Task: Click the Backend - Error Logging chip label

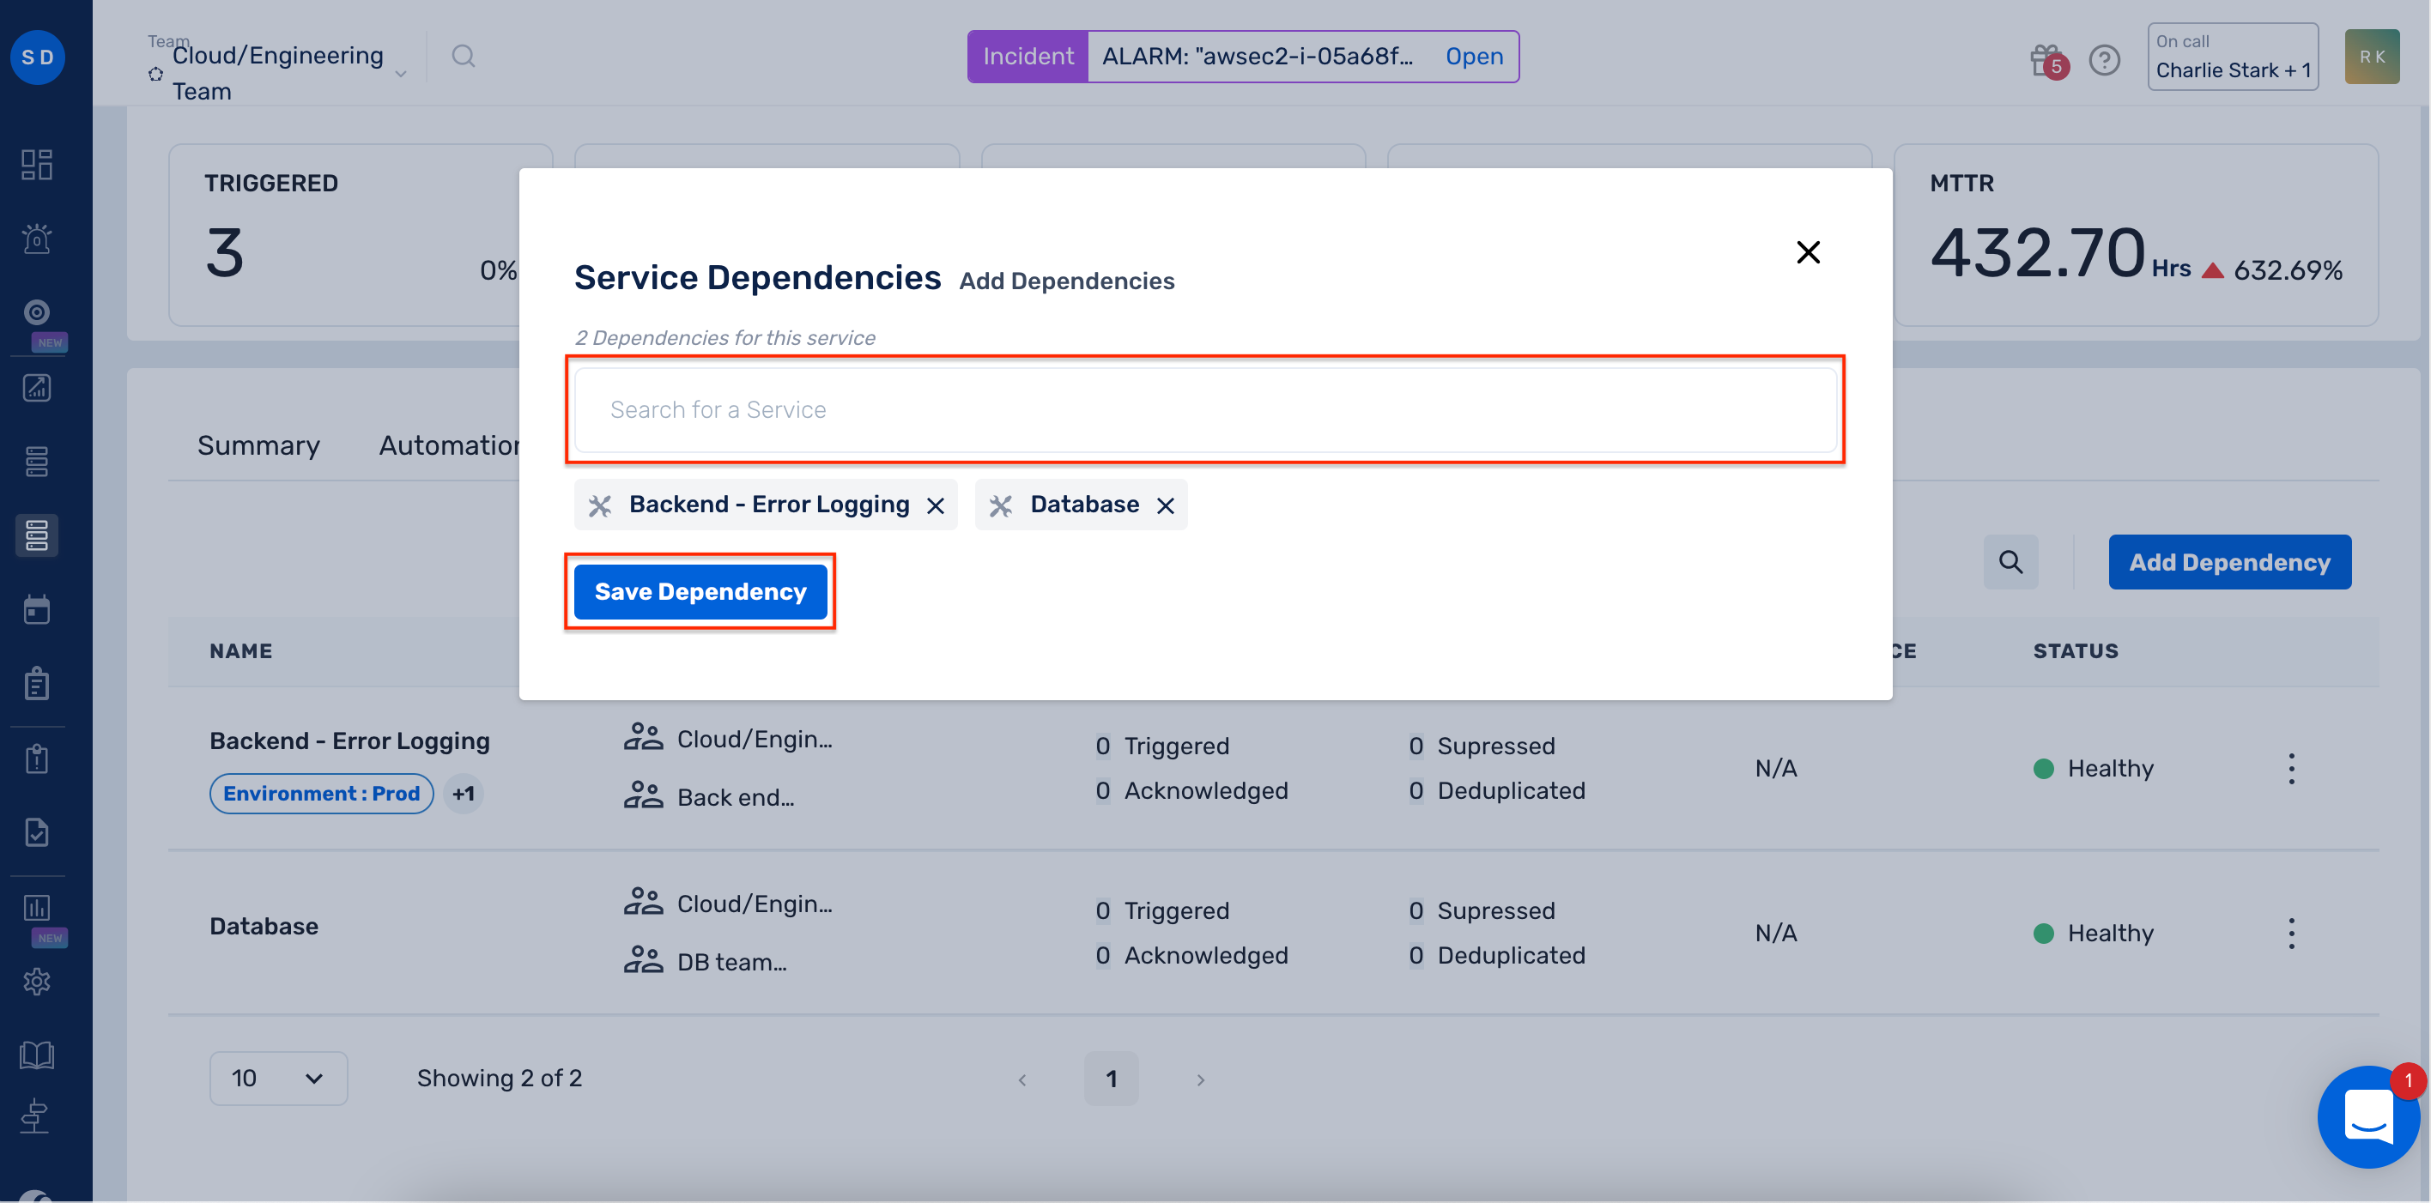Action: click(769, 505)
